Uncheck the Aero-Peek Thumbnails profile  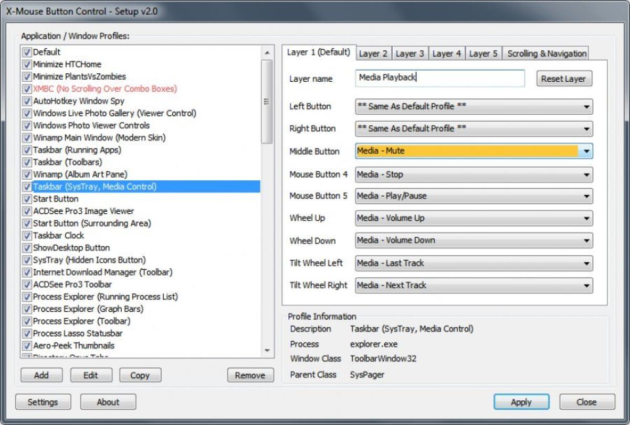click(x=27, y=345)
